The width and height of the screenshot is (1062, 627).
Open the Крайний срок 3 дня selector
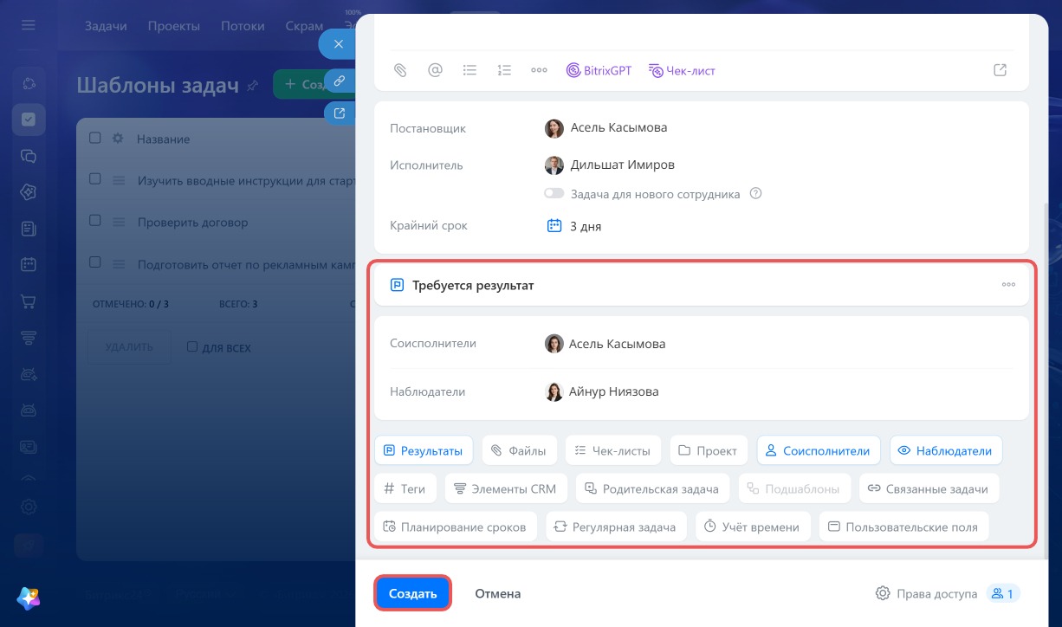tap(574, 226)
